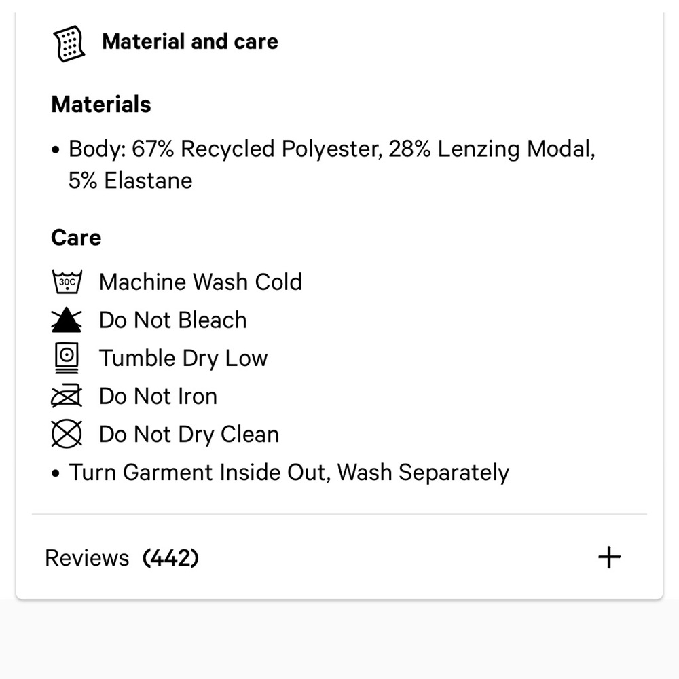The image size is (679, 679).
Task: Click the Care subheading
Action: point(76,238)
